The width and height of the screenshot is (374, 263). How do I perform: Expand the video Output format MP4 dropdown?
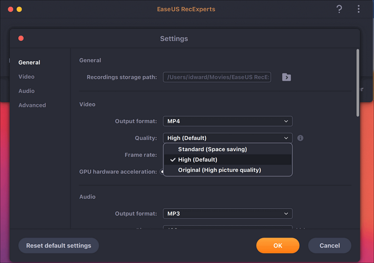228,121
